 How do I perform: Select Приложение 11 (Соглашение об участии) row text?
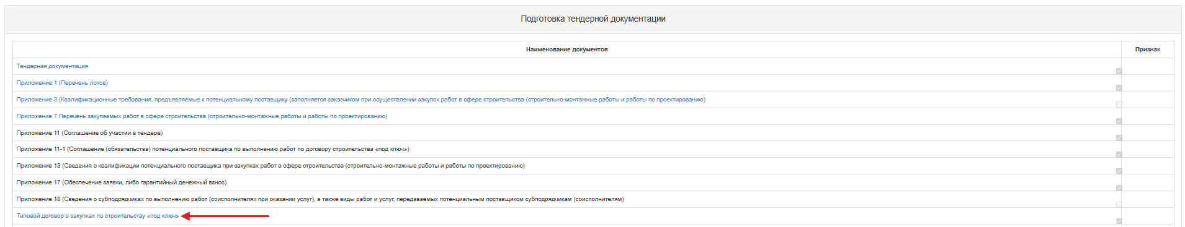(89, 133)
